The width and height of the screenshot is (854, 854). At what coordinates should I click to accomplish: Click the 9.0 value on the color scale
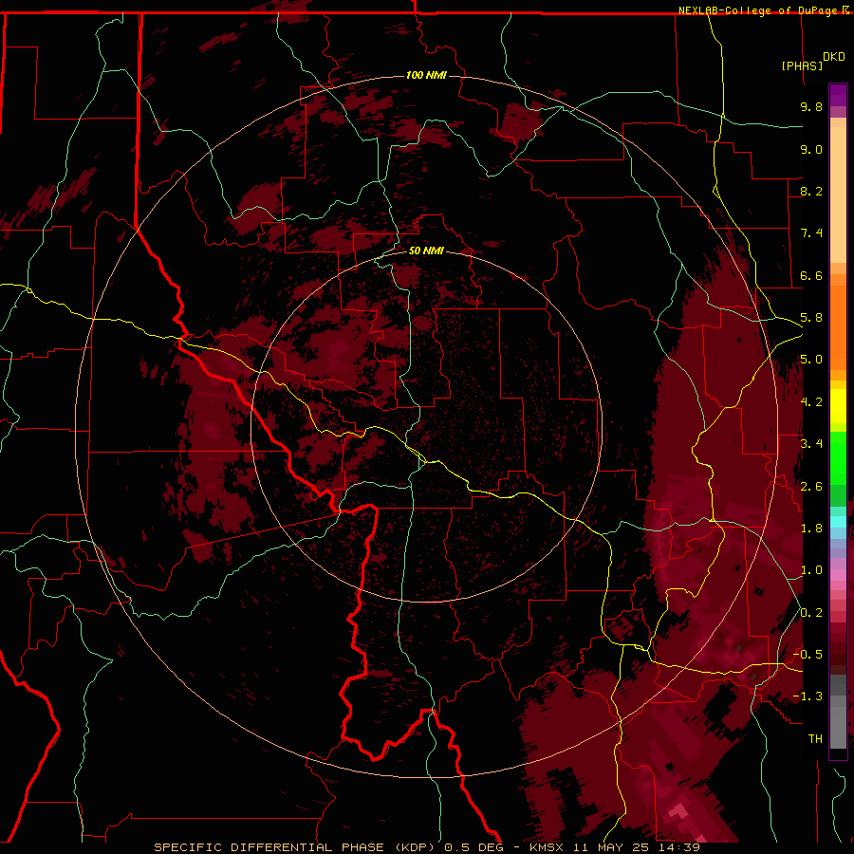click(811, 149)
